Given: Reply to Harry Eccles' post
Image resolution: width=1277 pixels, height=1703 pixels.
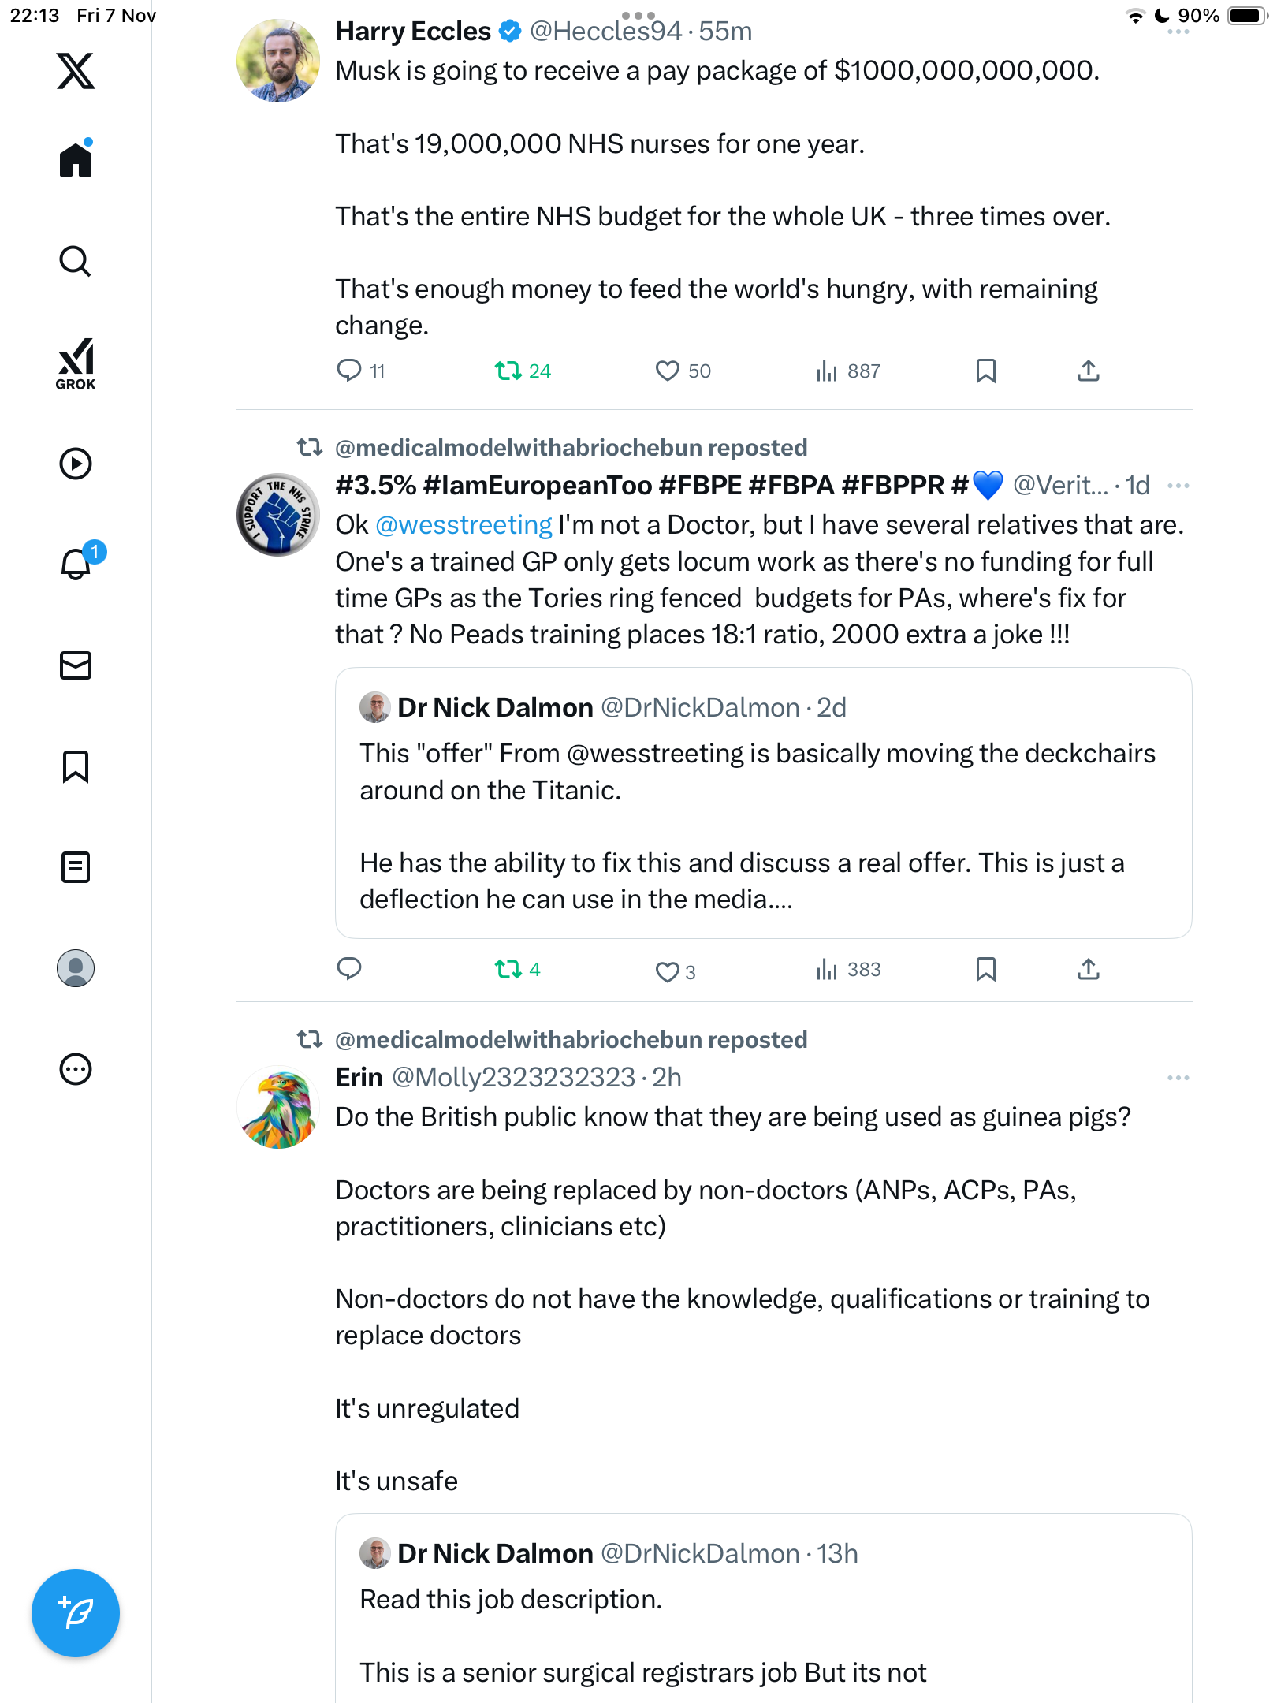Looking at the screenshot, I should 349,371.
